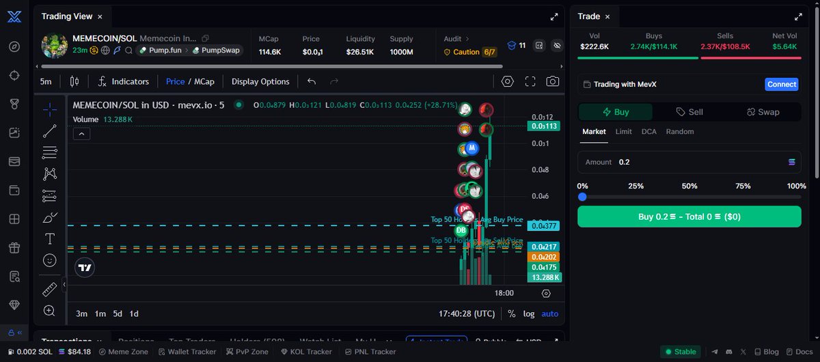
Task: Open Wallet Tracker in bottom bar
Action: tap(187, 352)
